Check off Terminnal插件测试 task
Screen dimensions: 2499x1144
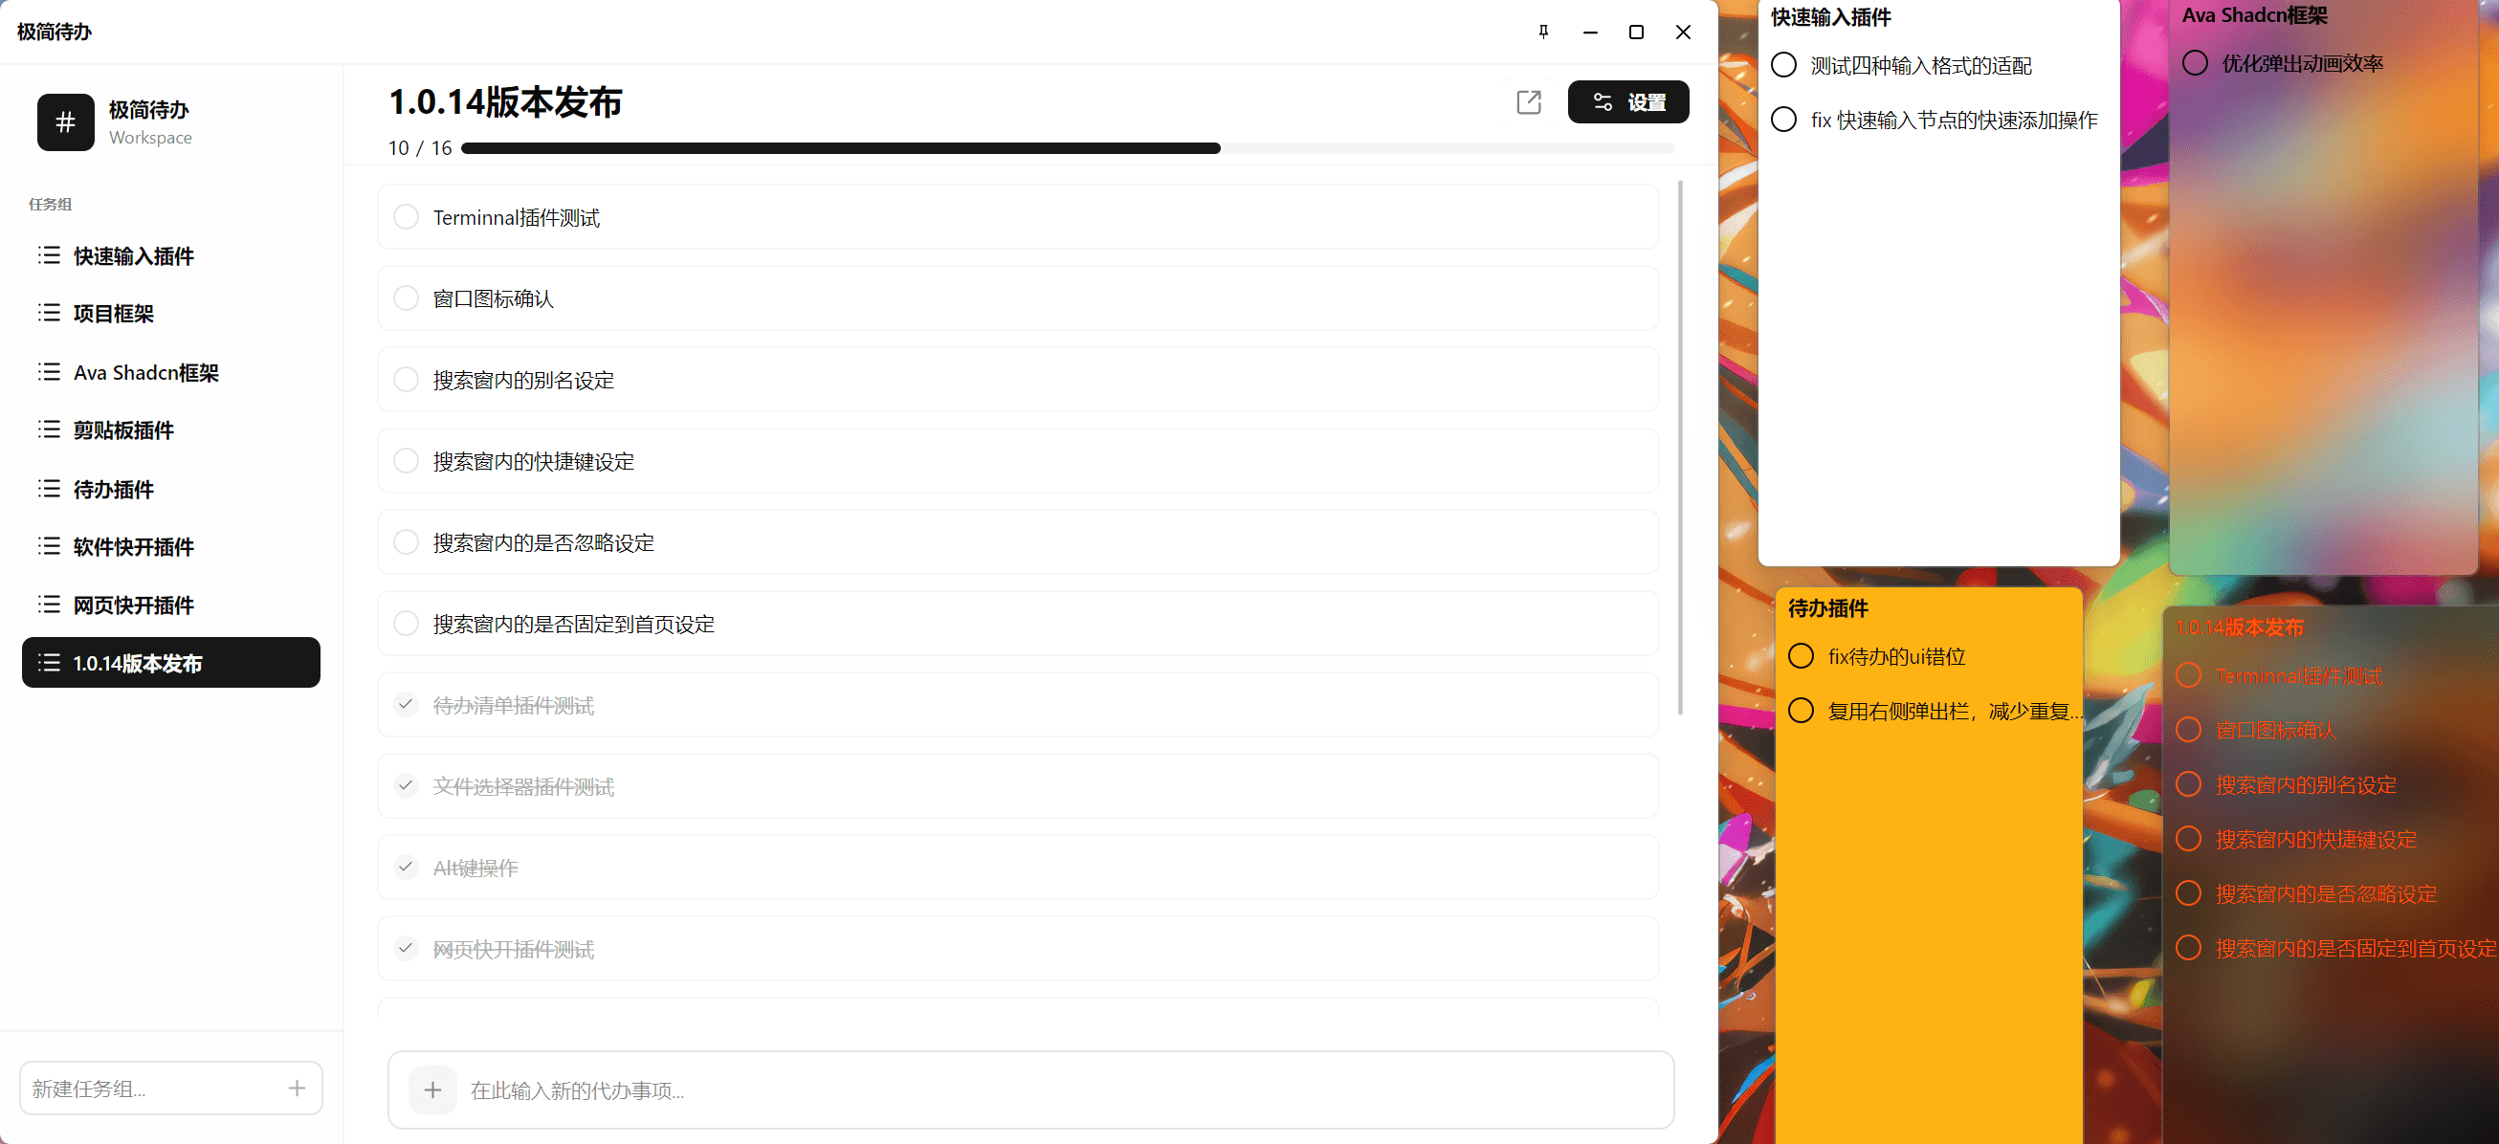click(407, 216)
